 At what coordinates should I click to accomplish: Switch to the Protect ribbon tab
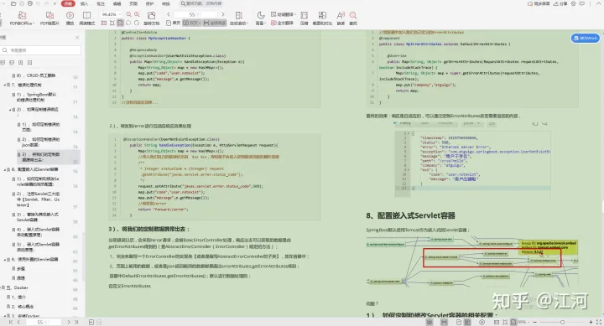click(149, 3)
